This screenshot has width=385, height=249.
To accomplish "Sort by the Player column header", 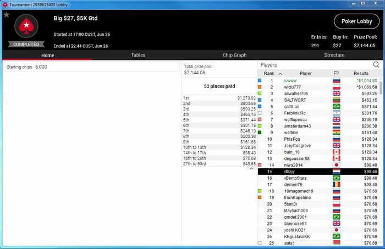I will 305,73.
